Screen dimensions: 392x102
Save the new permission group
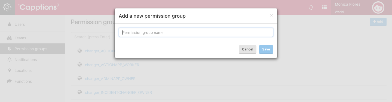[266, 49]
